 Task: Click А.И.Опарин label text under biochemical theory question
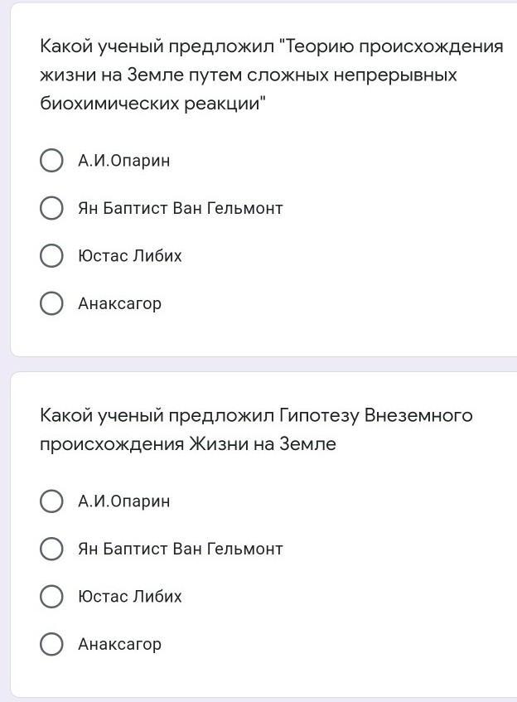(123, 161)
